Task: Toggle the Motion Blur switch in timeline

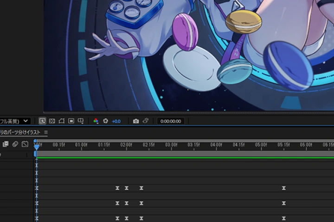Action: [x=15, y=144]
